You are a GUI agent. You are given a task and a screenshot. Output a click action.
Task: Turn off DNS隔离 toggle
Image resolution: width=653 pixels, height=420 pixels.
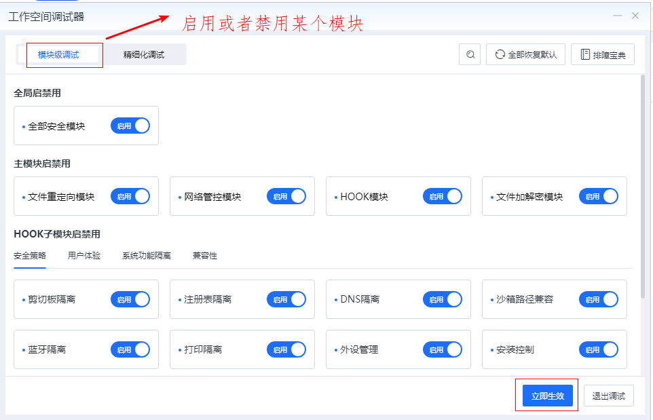click(443, 299)
